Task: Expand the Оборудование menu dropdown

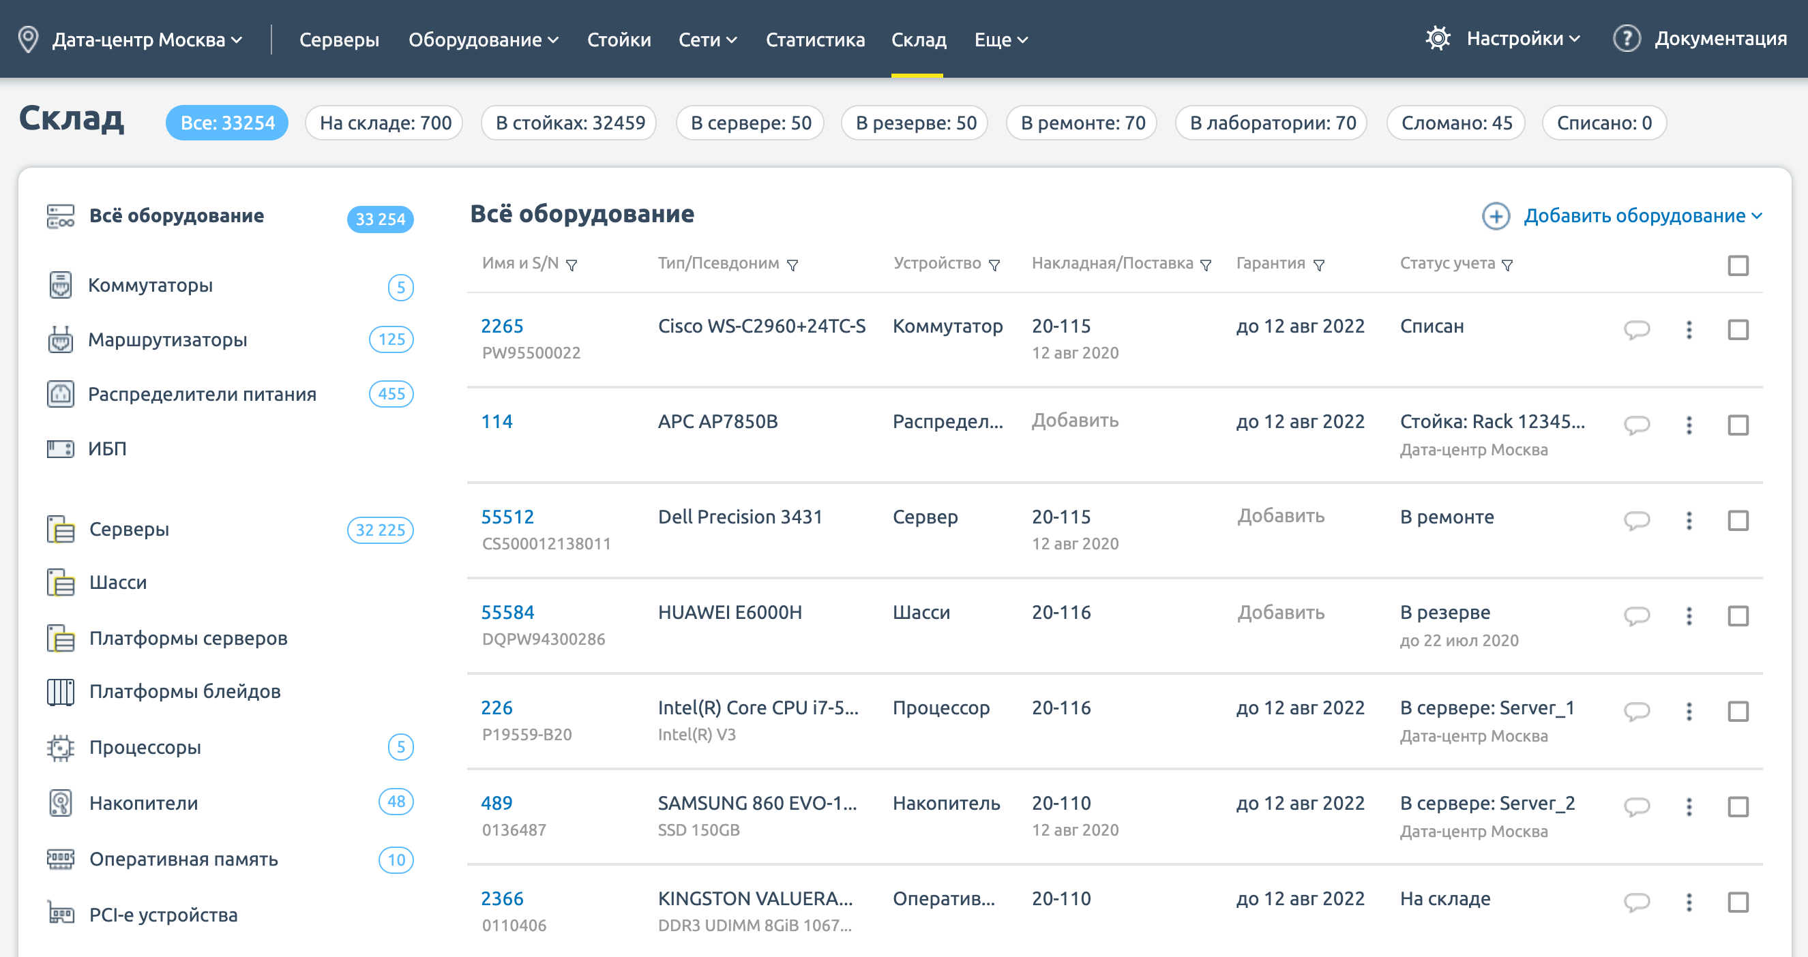Action: click(484, 40)
